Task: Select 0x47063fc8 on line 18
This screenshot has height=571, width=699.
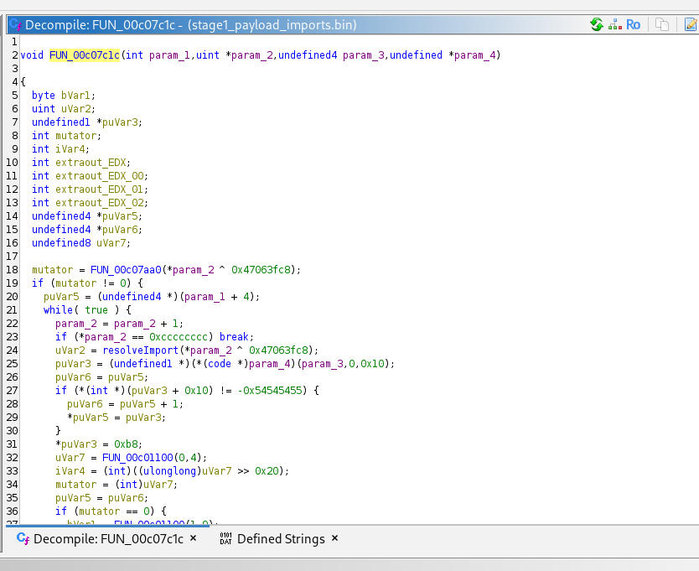Action: click(x=261, y=269)
